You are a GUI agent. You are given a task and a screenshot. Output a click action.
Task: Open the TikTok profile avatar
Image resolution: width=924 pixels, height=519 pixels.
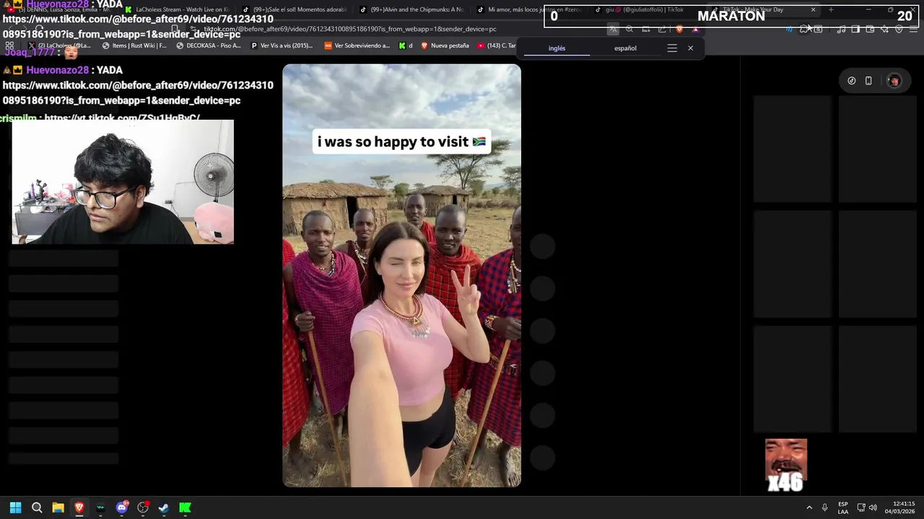[x=894, y=81]
